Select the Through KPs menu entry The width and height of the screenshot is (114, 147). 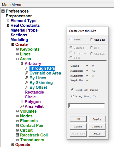coord(42,68)
